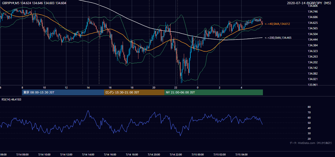Click the 7/14 12:00 date axis label
The width and height of the screenshot is (335, 157).
(x=66, y=155)
